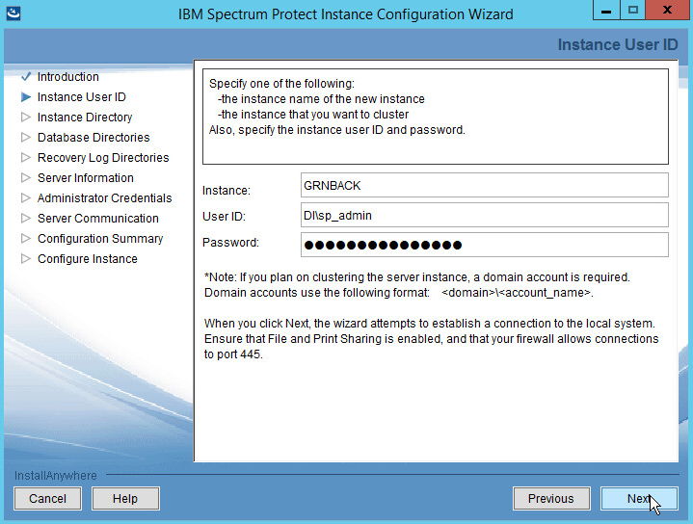Viewport: 693px width, 524px height.
Task: Go back with the Previous button
Action: 550,499
